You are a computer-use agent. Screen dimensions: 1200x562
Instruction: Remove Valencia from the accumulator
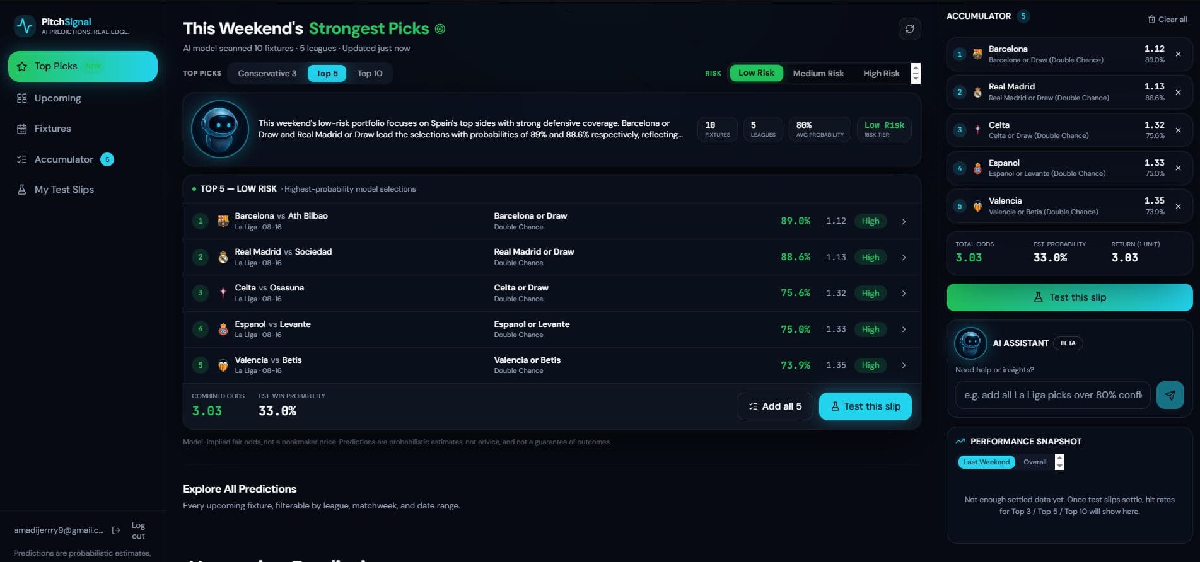[1178, 206]
